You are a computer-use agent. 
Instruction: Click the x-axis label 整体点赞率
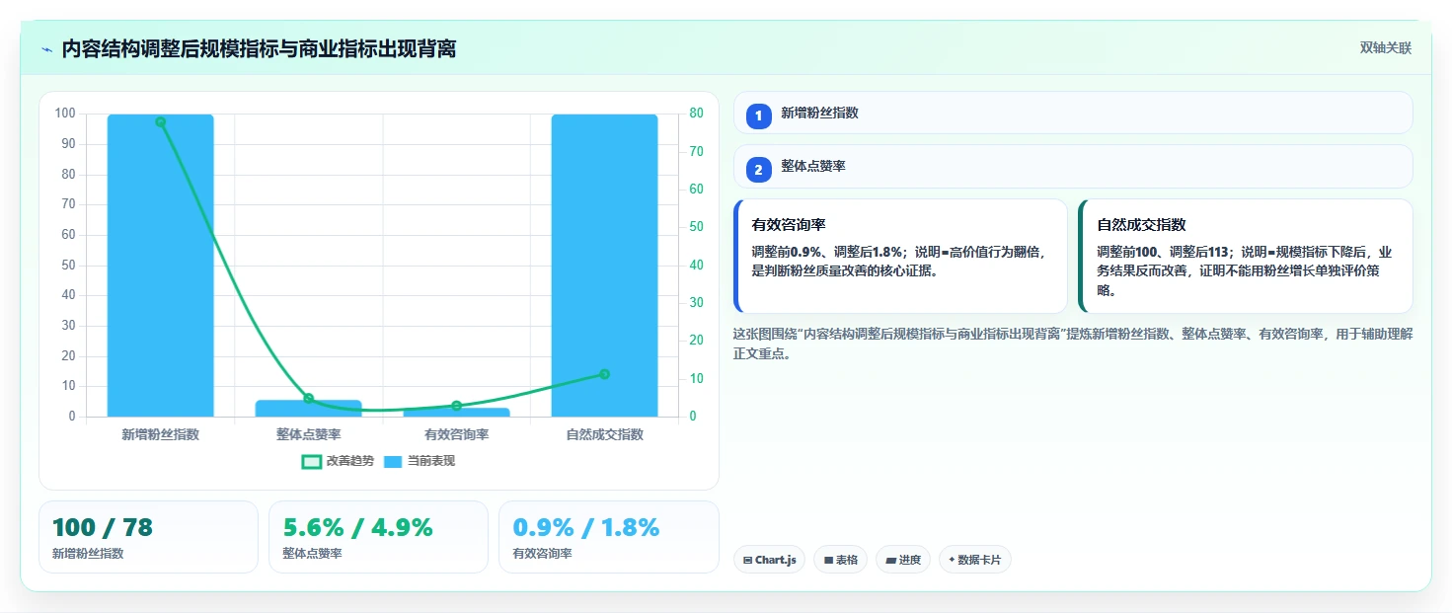pos(308,434)
